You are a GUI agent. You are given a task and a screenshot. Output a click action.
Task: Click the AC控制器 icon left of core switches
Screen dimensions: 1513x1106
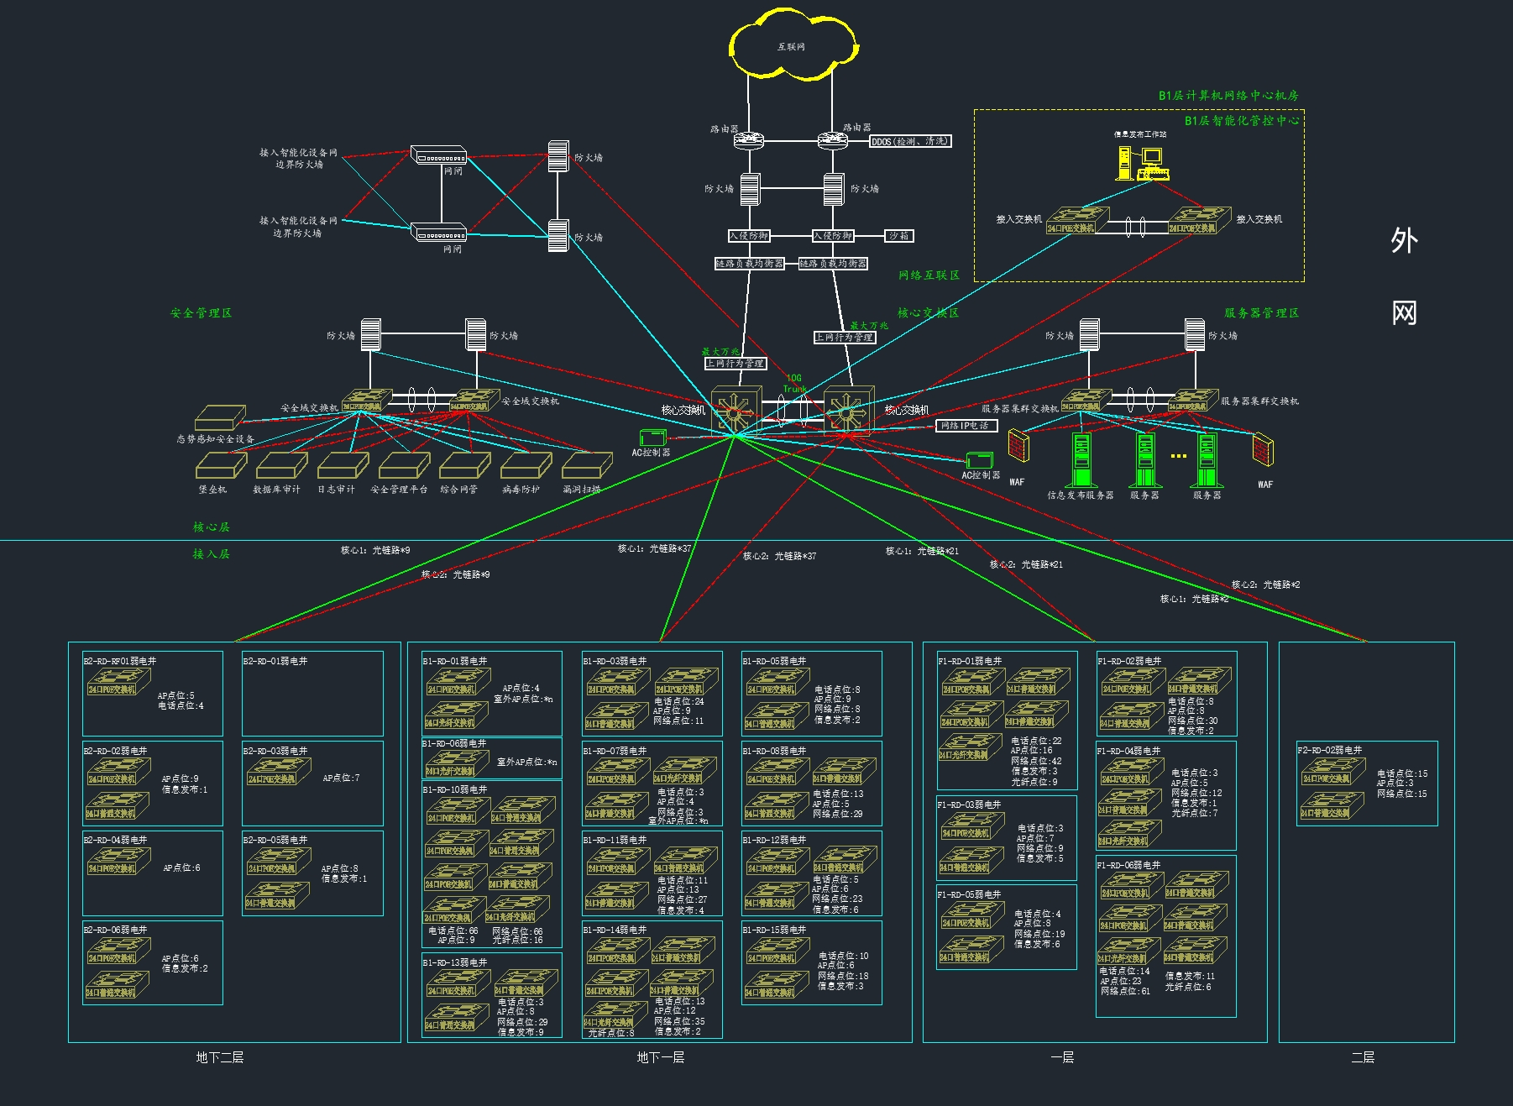click(x=652, y=438)
